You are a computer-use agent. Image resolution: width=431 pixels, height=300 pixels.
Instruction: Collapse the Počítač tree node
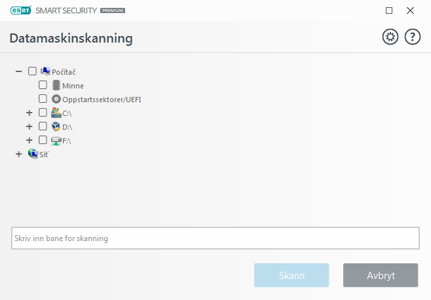coord(18,71)
